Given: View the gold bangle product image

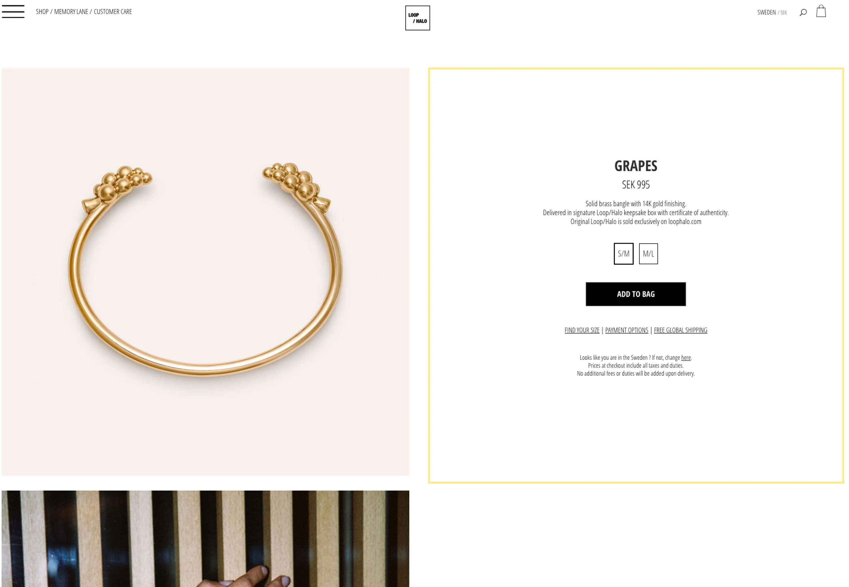Looking at the screenshot, I should coord(205,271).
